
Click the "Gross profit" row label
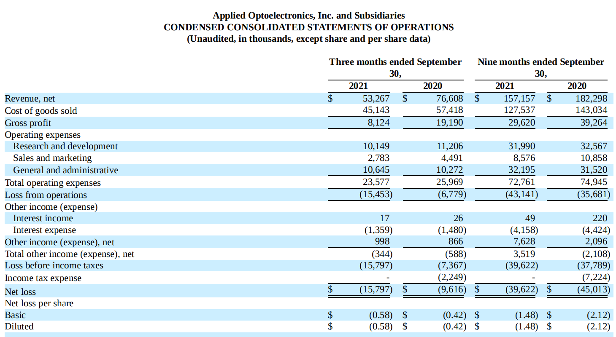(x=28, y=123)
